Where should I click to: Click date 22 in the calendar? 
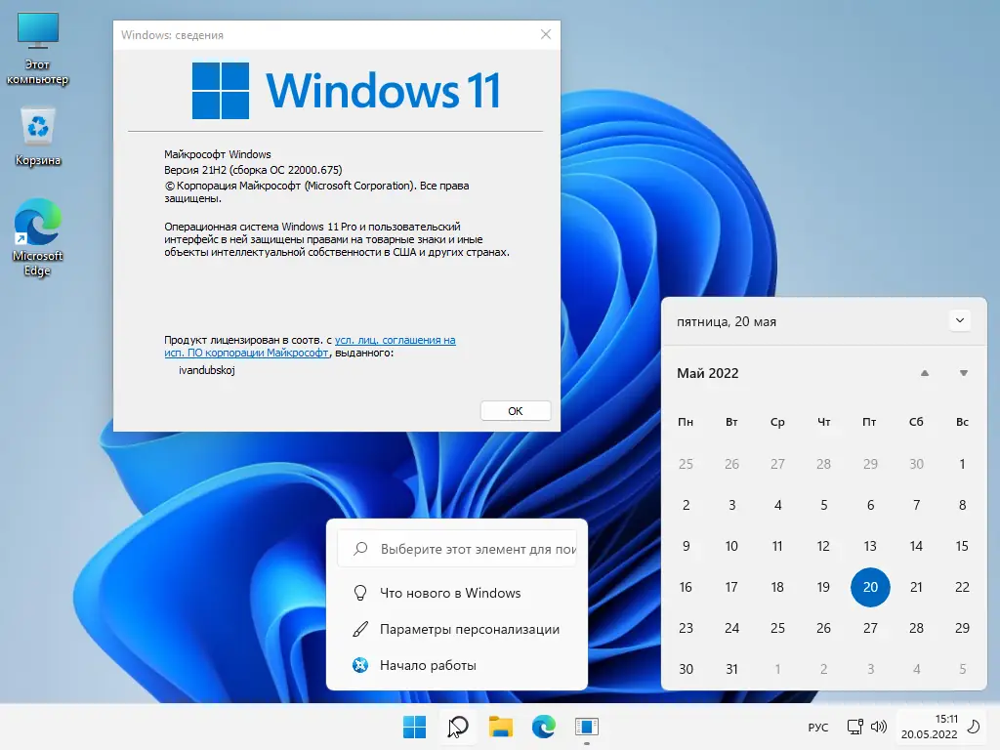pyautogui.click(x=962, y=587)
